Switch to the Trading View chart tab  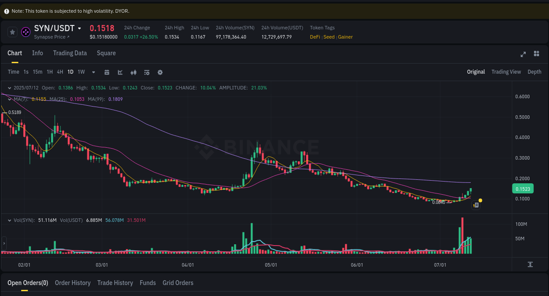[x=506, y=71]
